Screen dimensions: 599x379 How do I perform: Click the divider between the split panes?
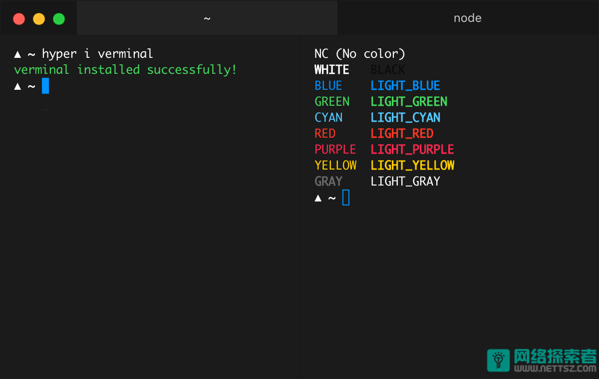point(299,199)
